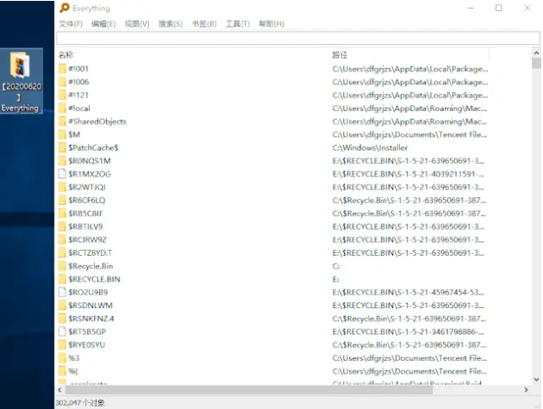Click the path cell showing E: for $RECYCLE.BIN

pyautogui.click(x=335, y=279)
